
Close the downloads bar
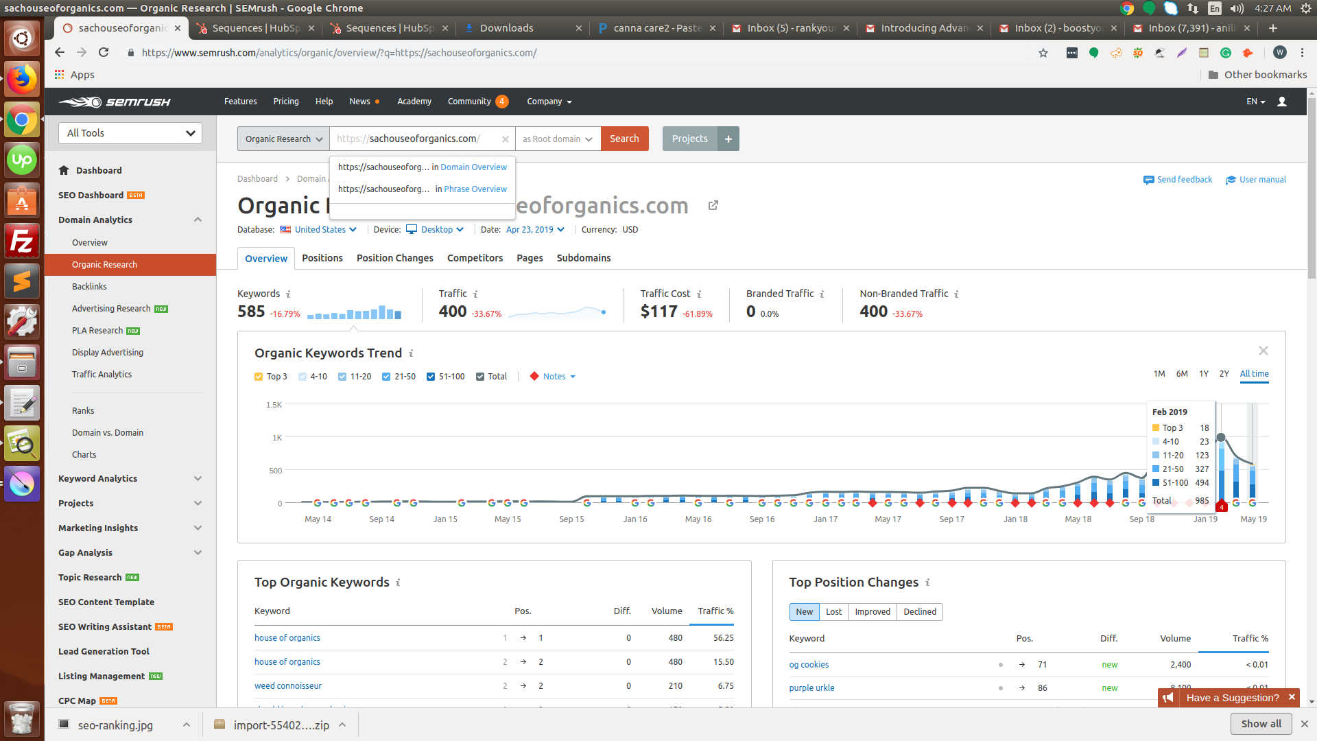pyautogui.click(x=1305, y=724)
